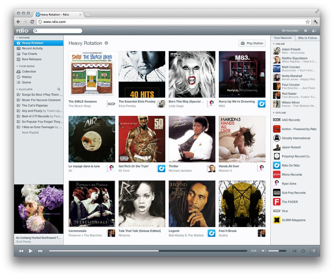
Task: Open the play Queue
Action: coord(39,82)
